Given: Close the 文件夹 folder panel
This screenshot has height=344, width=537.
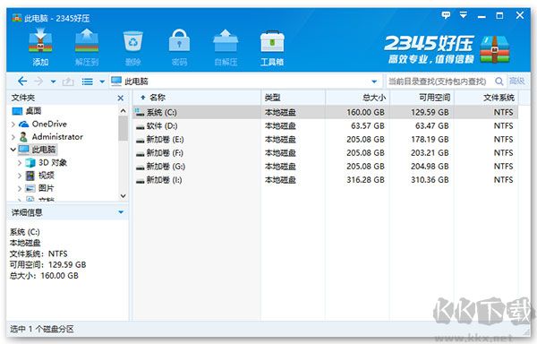Looking at the screenshot, I should click(x=121, y=98).
